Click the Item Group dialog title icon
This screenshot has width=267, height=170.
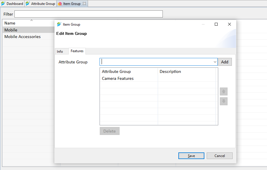tap(59, 24)
